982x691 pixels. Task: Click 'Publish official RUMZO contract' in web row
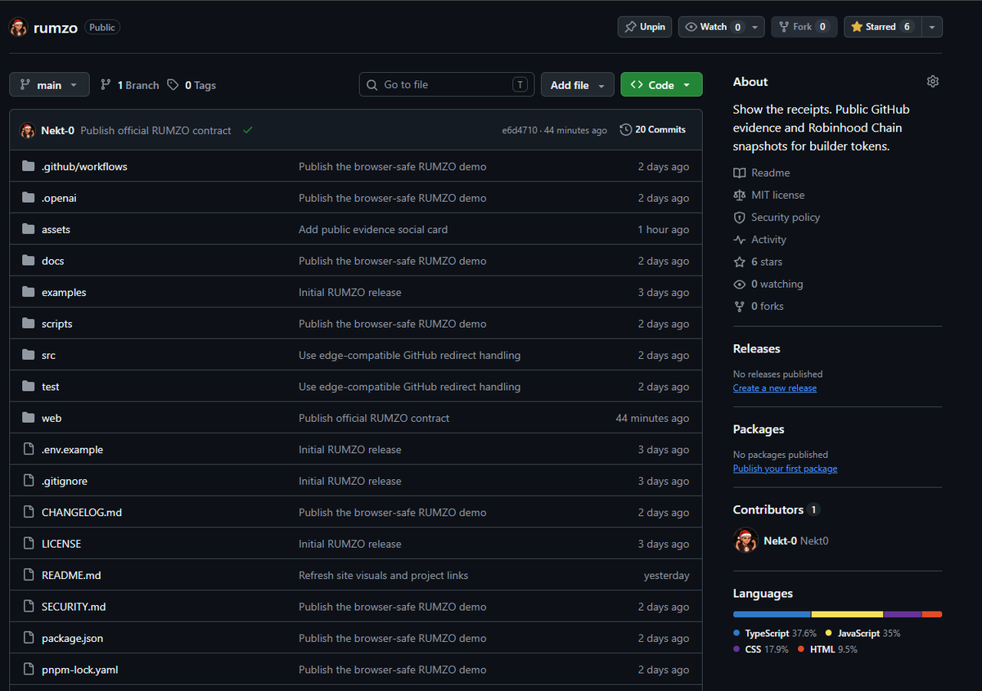point(374,418)
